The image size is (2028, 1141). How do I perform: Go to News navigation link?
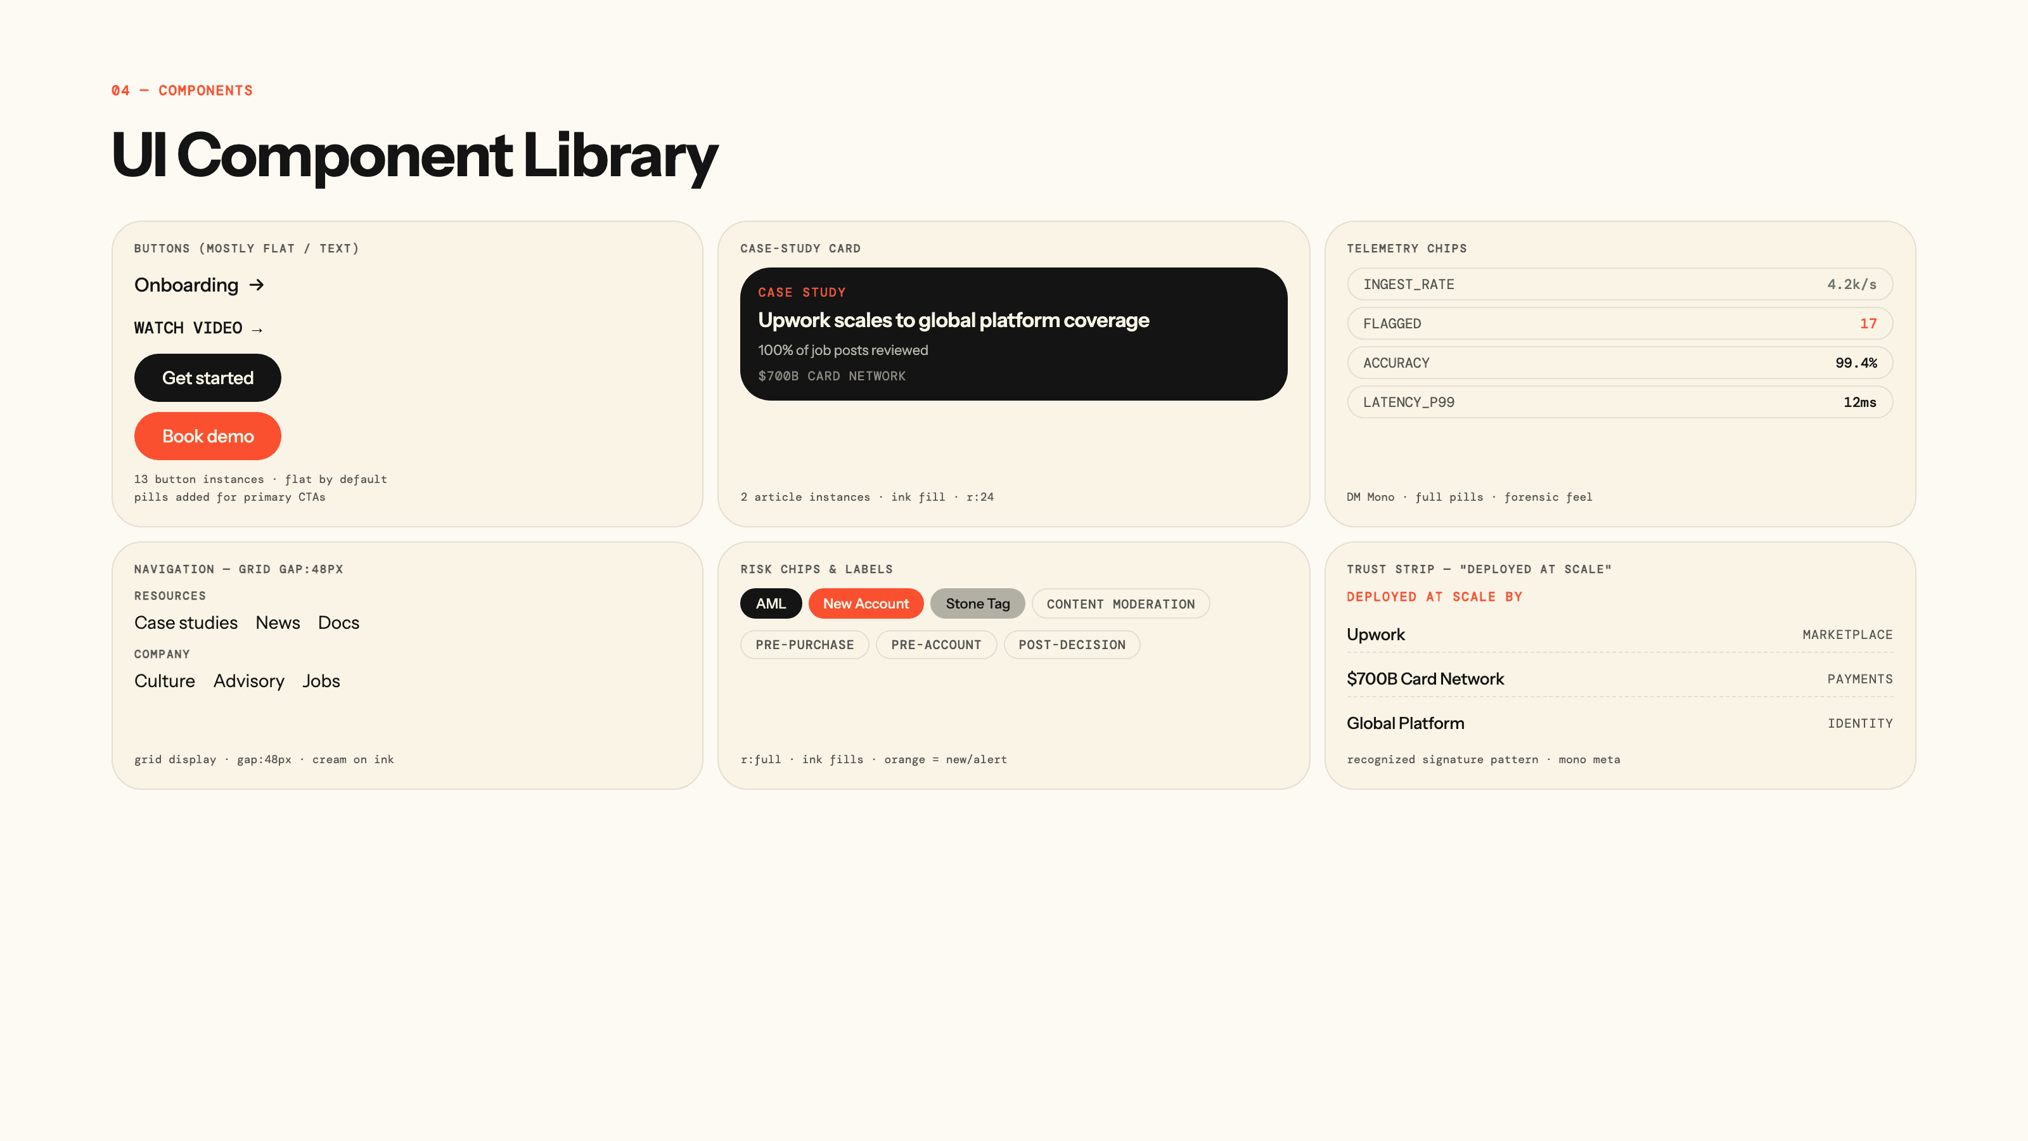(x=278, y=623)
